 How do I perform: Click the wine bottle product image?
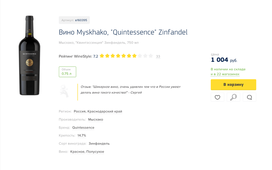coord(30,56)
